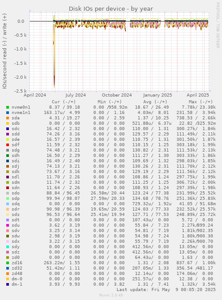Click the 'sdd' device label
The image size is (222, 300).
(16, 134)
